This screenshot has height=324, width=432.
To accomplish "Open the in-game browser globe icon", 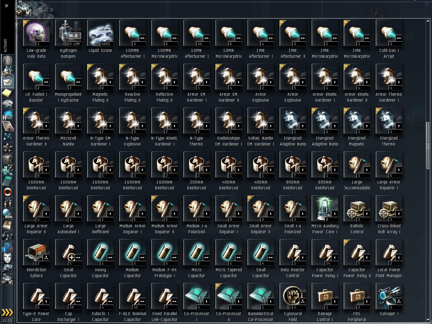I will tap(7, 213).
